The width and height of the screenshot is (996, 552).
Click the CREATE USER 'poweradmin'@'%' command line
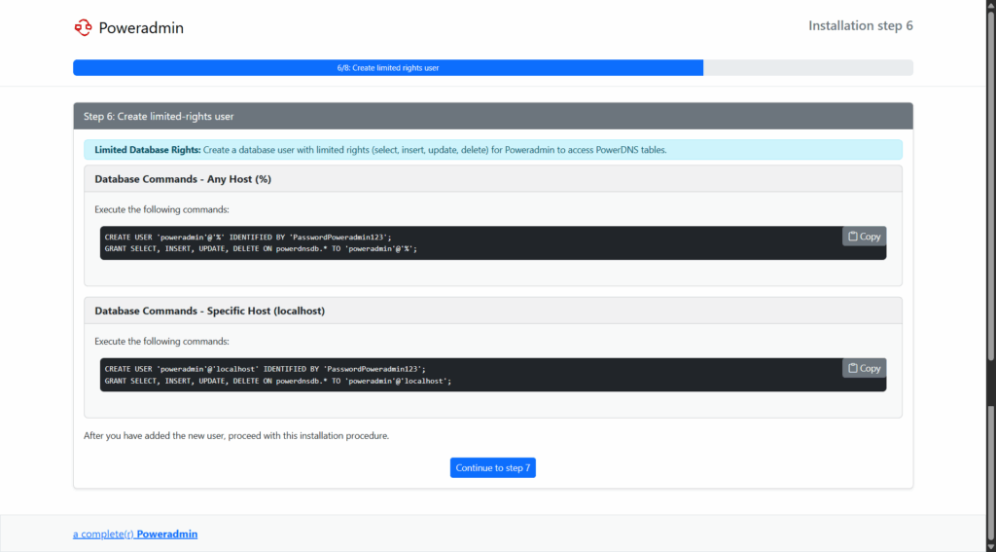coord(248,238)
